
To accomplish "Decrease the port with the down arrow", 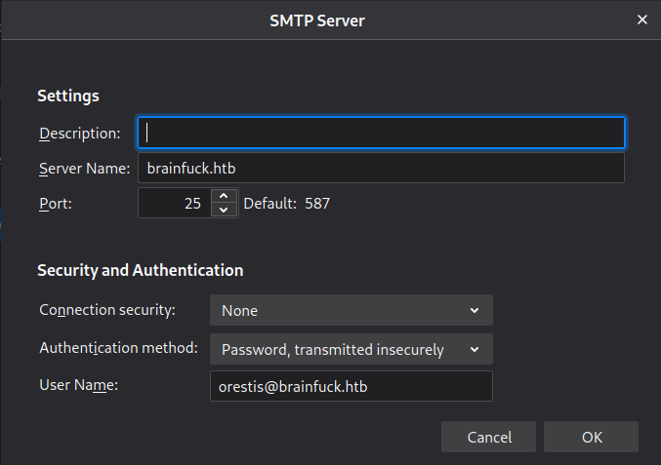I will tap(224, 210).
